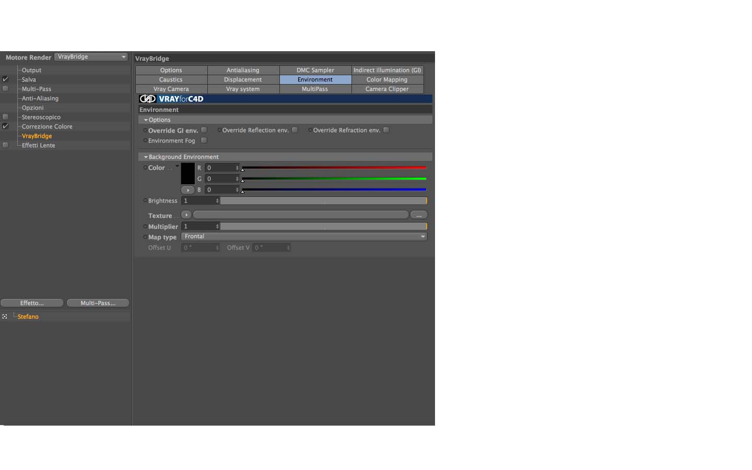Click the Texture path bar
Viewport: 752px width, 470px height.
[301, 215]
